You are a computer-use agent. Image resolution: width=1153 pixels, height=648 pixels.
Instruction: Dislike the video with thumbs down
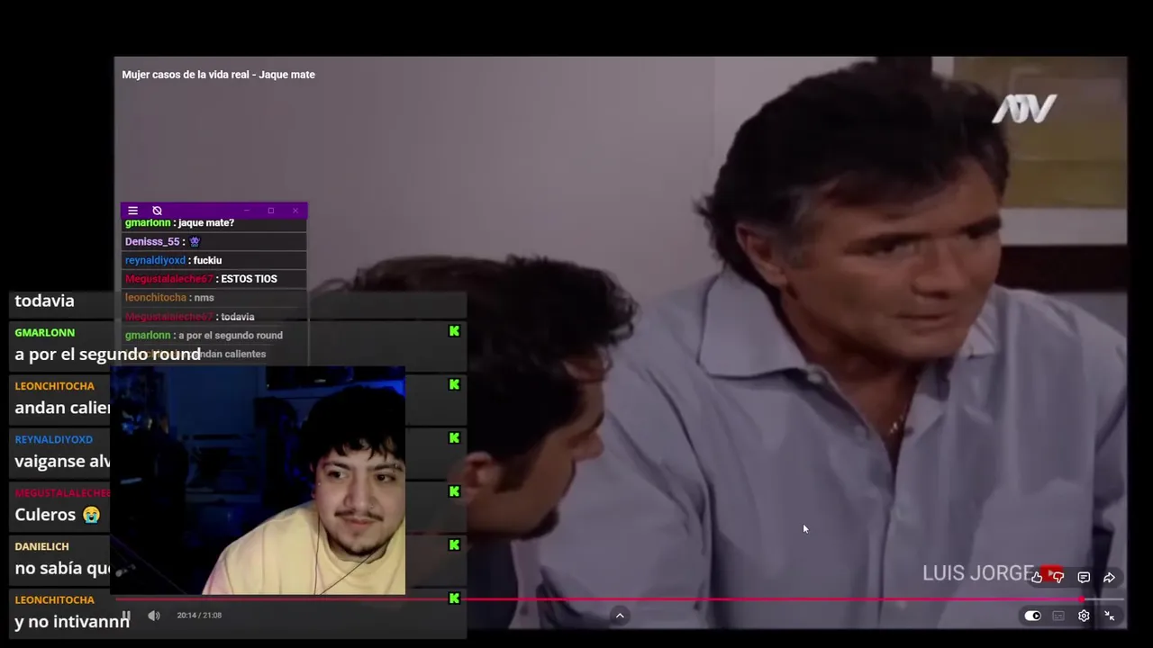click(1058, 577)
